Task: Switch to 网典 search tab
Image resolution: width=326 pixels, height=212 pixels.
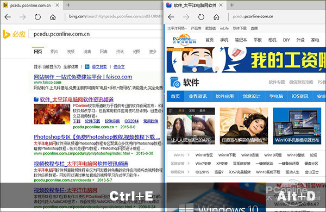Action: [x=104, y=52]
